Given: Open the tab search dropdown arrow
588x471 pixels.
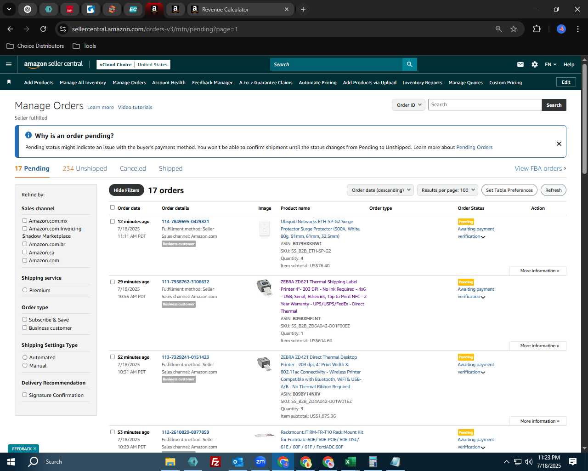Looking at the screenshot, I should (9, 9).
